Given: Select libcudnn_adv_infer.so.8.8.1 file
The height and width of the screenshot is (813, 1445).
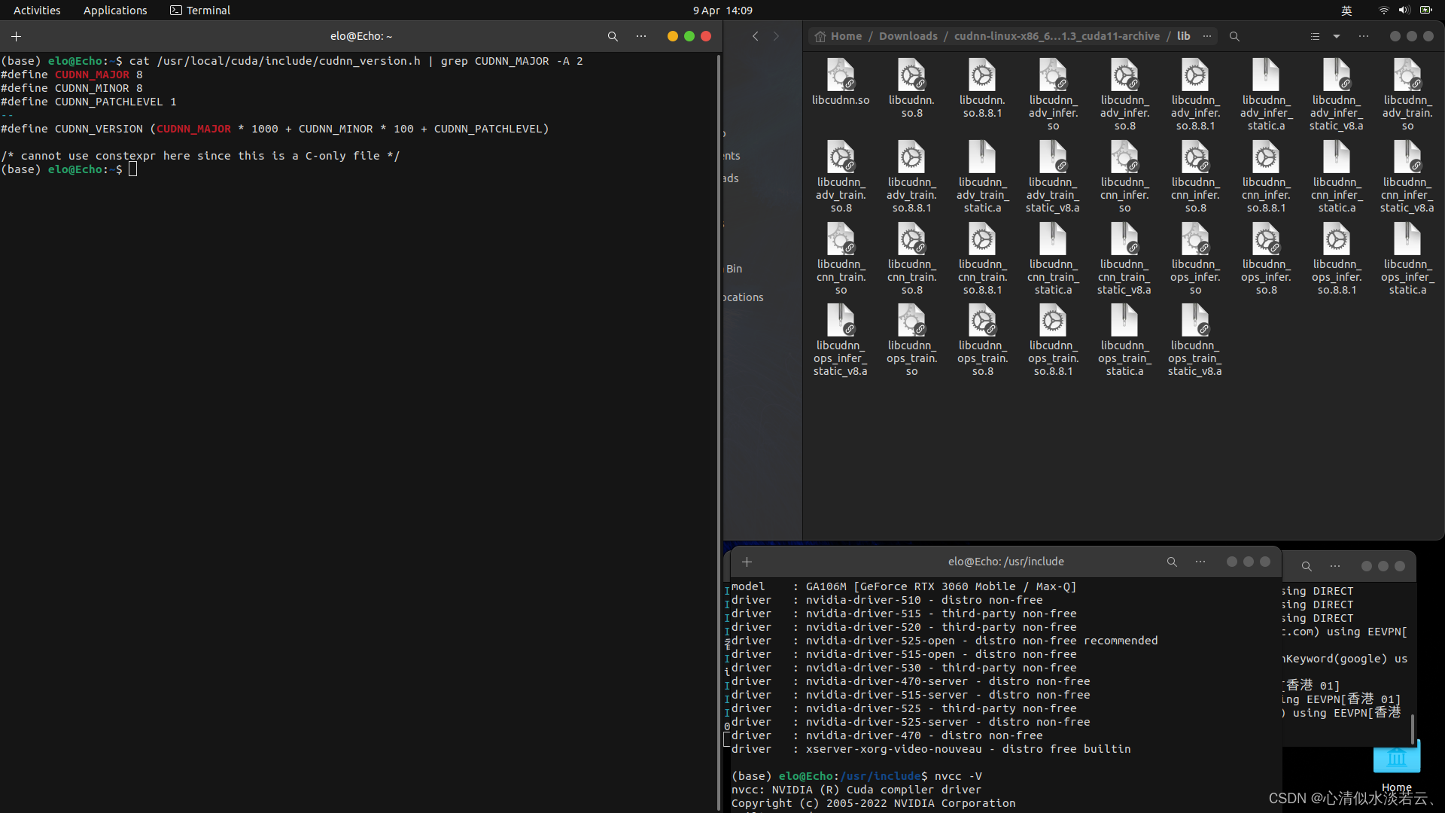Looking at the screenshot, I should click(1195, 95).
